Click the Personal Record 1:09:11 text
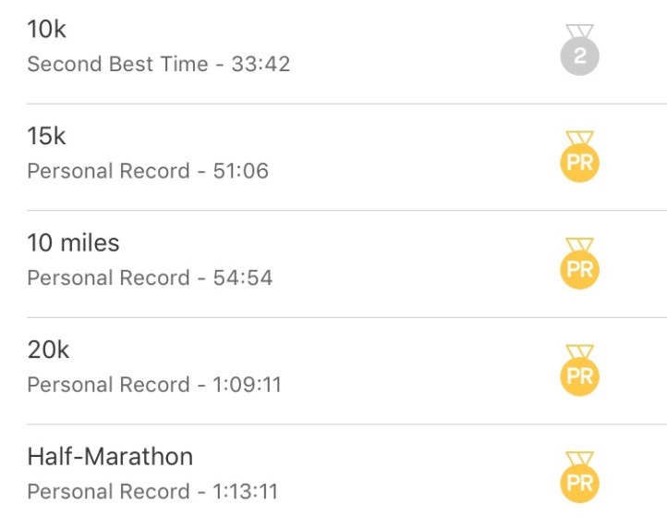The width and height of the screenshot is (667, 529). click(154, 385)
